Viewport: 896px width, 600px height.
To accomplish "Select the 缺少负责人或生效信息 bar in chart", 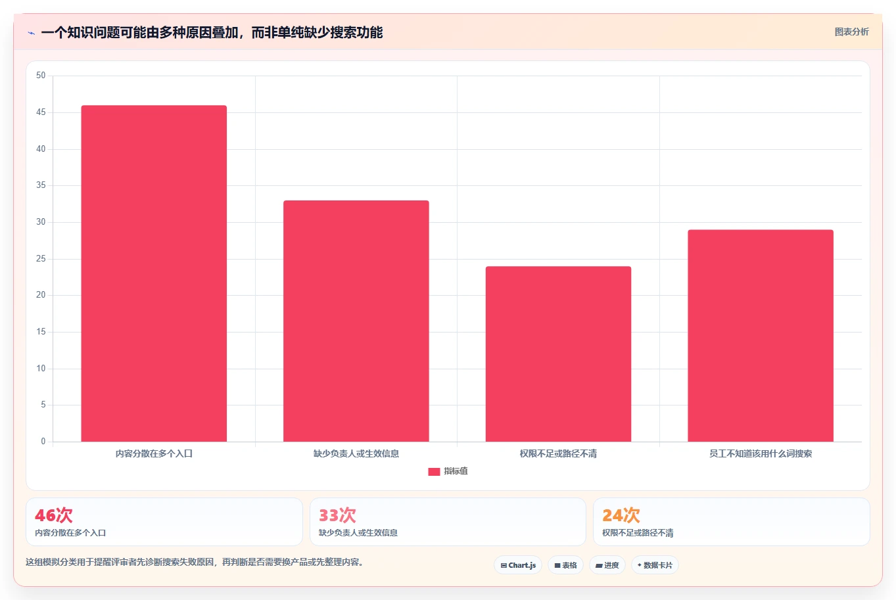I will (356, 321).
